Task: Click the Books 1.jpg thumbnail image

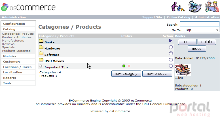Action: [183, 70]
